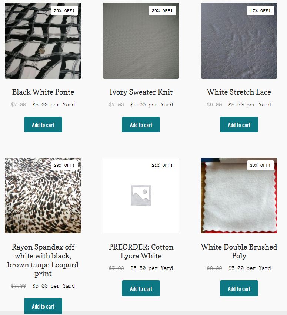Open the Black White Ponte fabric image
The width and height of the screenshot is (287, 315).
[x=43, y=41]
